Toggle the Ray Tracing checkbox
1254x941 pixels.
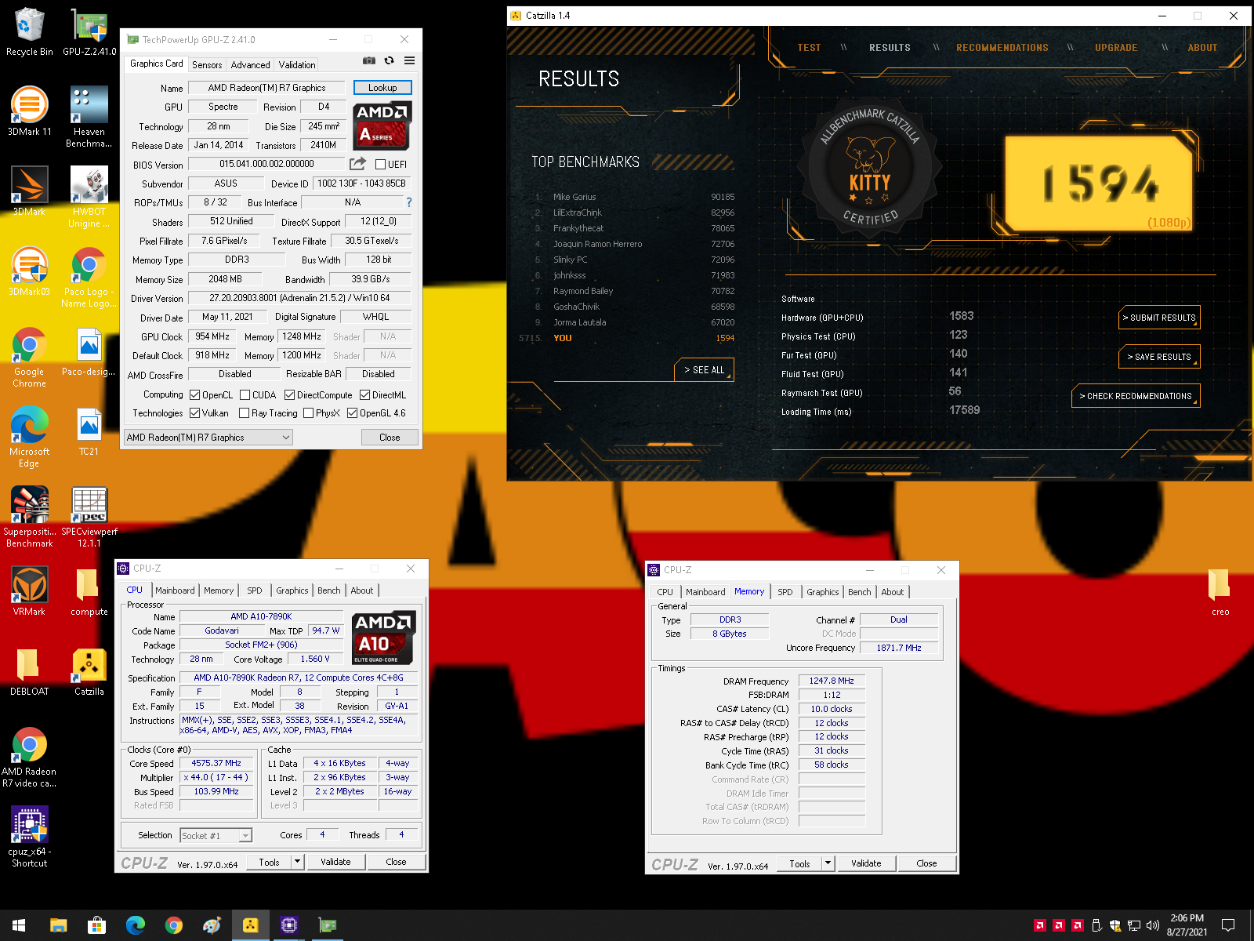[x=244, y=413]
